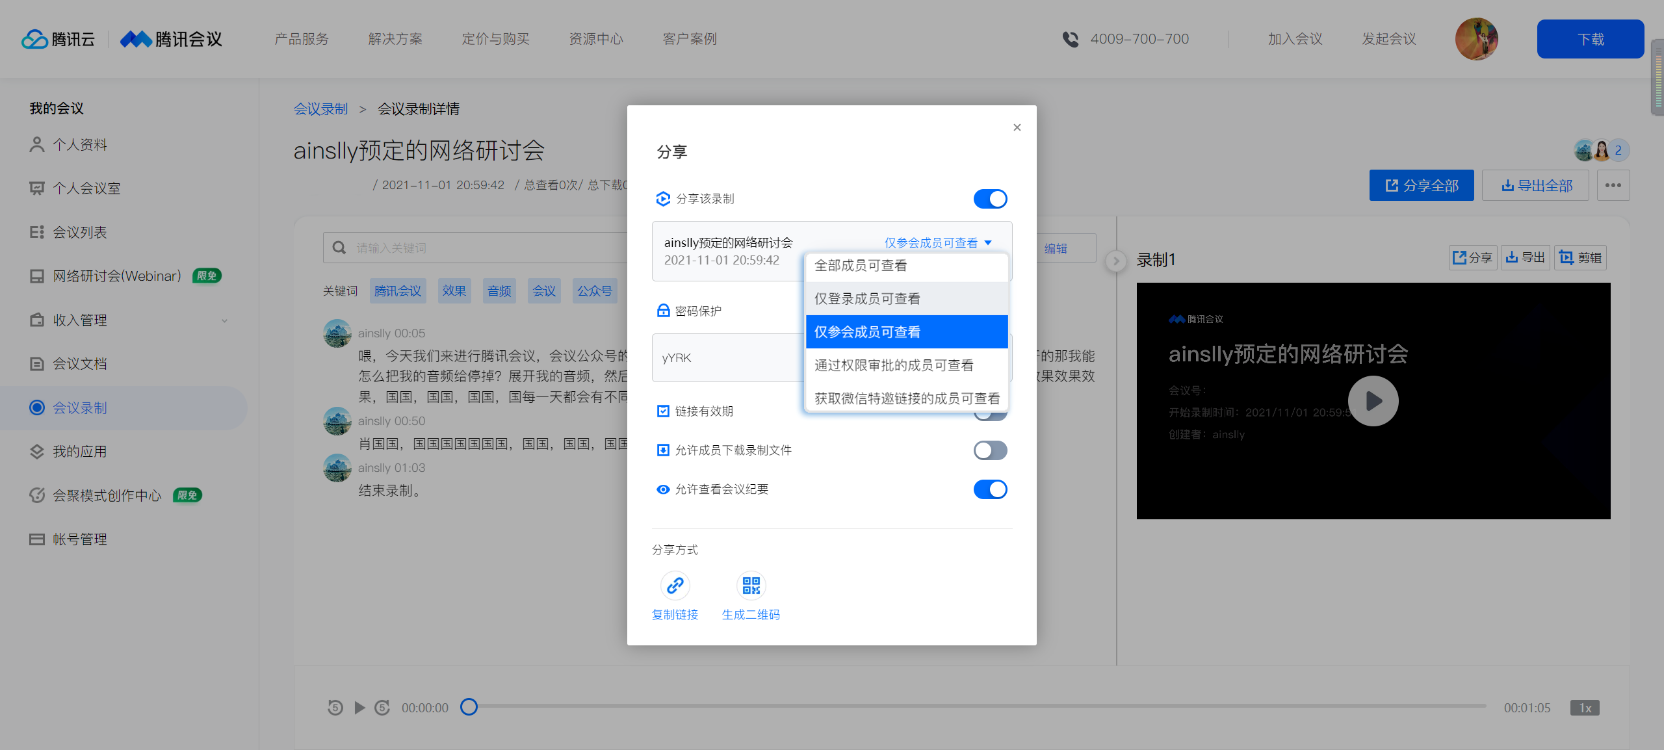Image resolution: width=1664 pixels, height=750 pixels.
Task: Open 解决方案 nav menu
Action: 395,39
